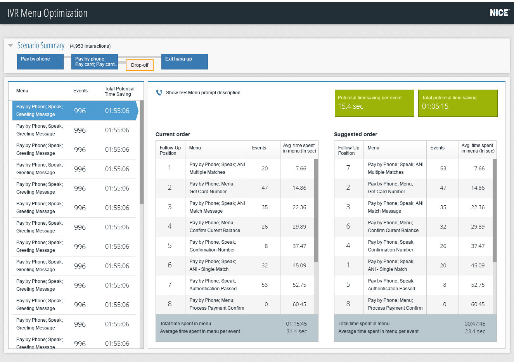Click the Current order heading
The height and width of the screenshot is (364, 514).
pos(173,134)
